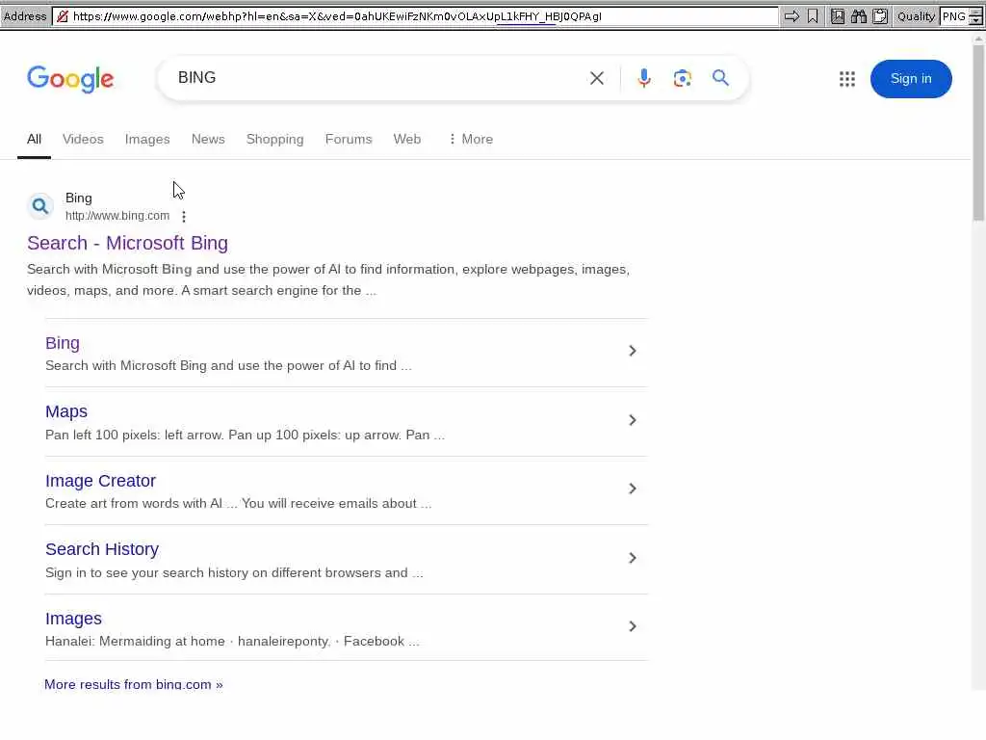Expand the Bing sitelink chevron

633,351
